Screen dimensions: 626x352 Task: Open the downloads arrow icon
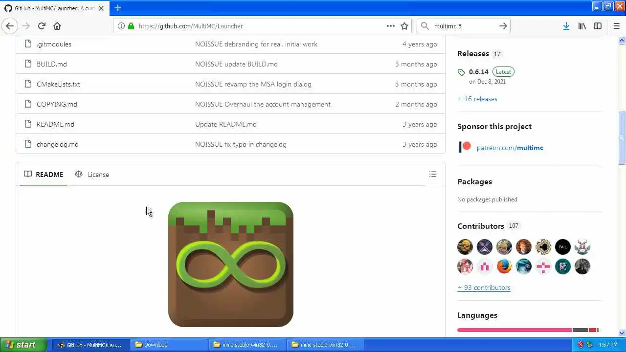[x=566, y=26]
